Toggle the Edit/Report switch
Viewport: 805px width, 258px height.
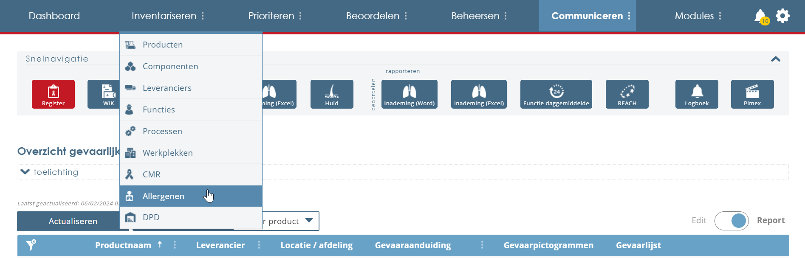coord(732,221)
